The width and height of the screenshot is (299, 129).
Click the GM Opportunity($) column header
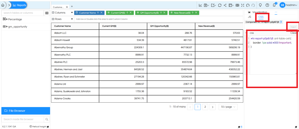point(171,26)
